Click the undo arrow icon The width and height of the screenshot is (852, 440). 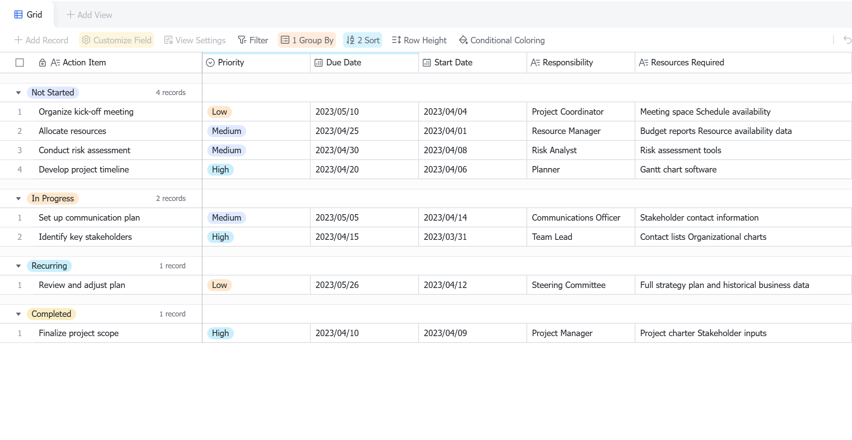[847, 40]
